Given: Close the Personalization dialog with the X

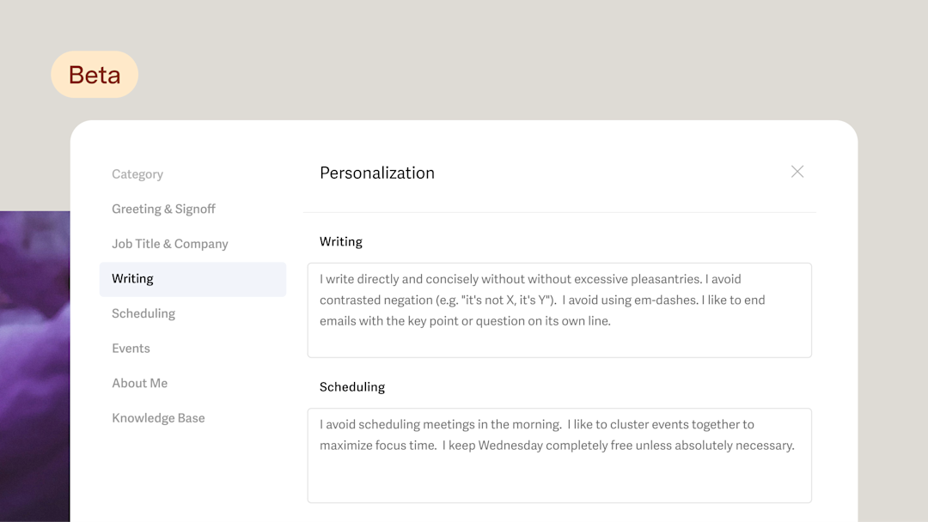Looking at the screenshot, I should pyautogui.click(x=797, y=172).
